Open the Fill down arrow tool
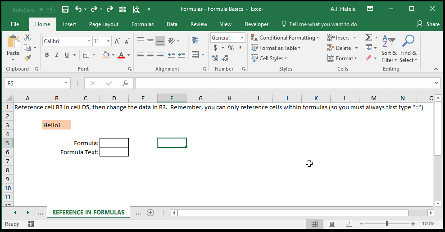The image size is (445, 232). point(369,48)
